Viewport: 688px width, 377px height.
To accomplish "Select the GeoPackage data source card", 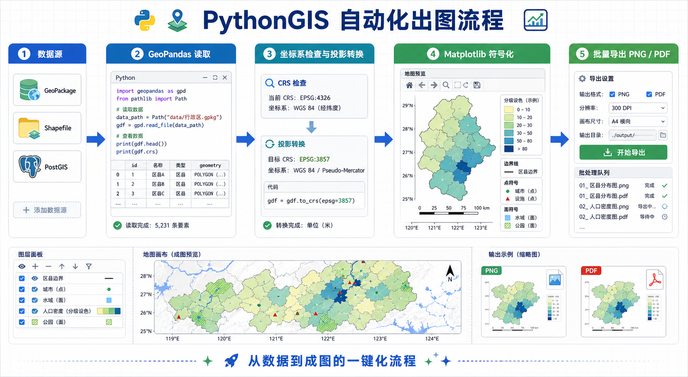I will [x=47, y=90].
